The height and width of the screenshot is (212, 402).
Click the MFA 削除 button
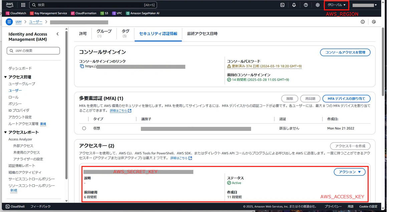(289, 98)
